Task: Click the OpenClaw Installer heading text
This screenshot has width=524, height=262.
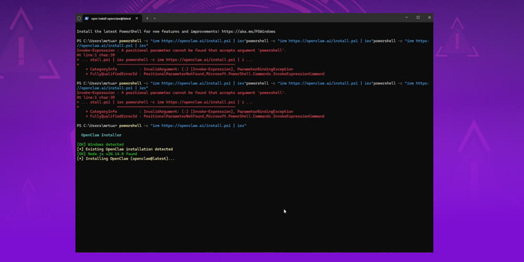Action: pos(101,135)
